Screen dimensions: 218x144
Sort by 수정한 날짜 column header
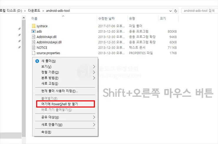tap(106, 19)
